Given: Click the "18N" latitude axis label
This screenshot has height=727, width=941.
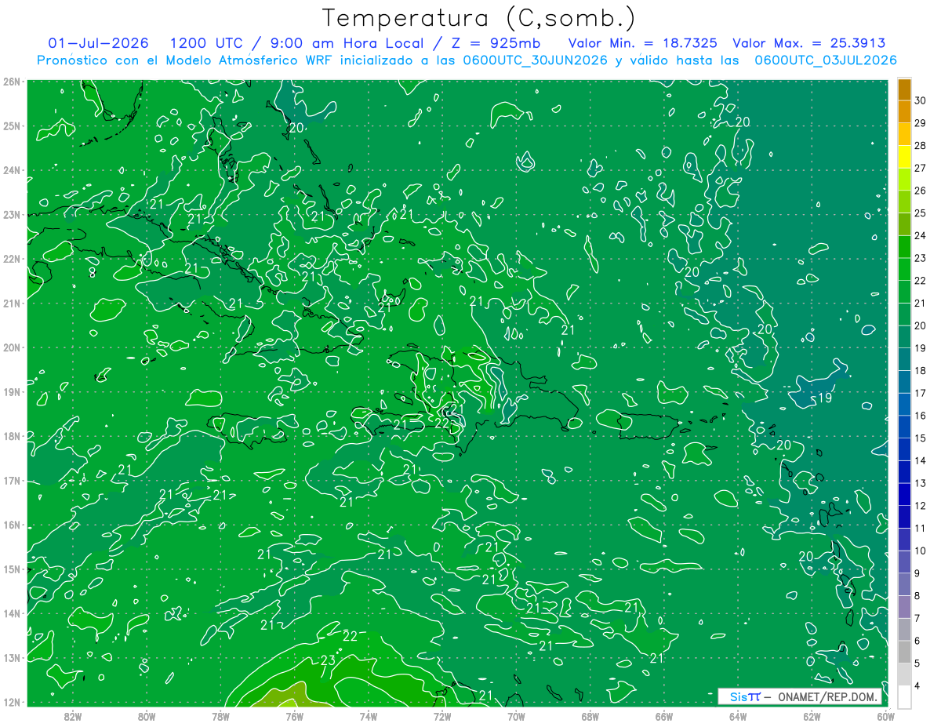Looking at the screenshot, I should (x=11, y=436).
